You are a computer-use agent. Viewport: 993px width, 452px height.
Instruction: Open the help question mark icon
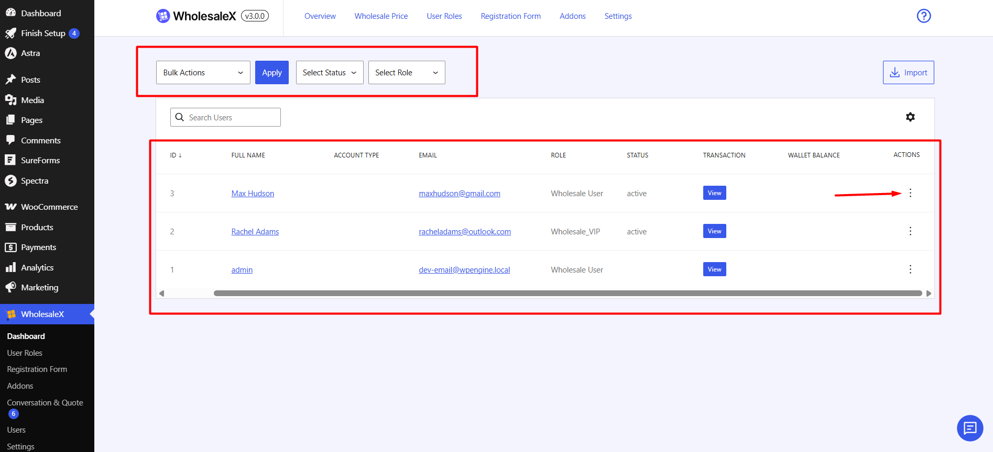coord(924,16)
